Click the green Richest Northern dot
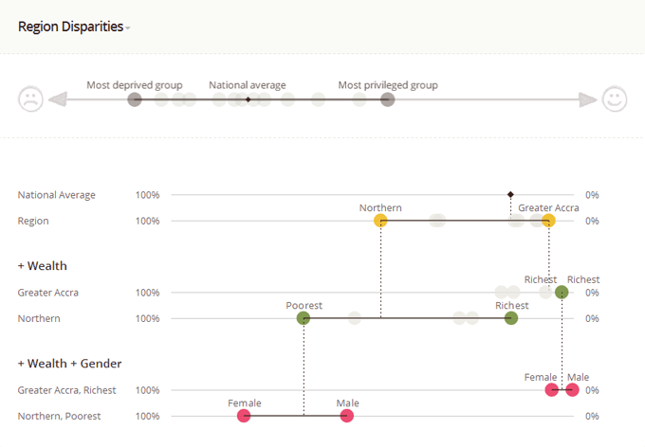 pos(511,318)
